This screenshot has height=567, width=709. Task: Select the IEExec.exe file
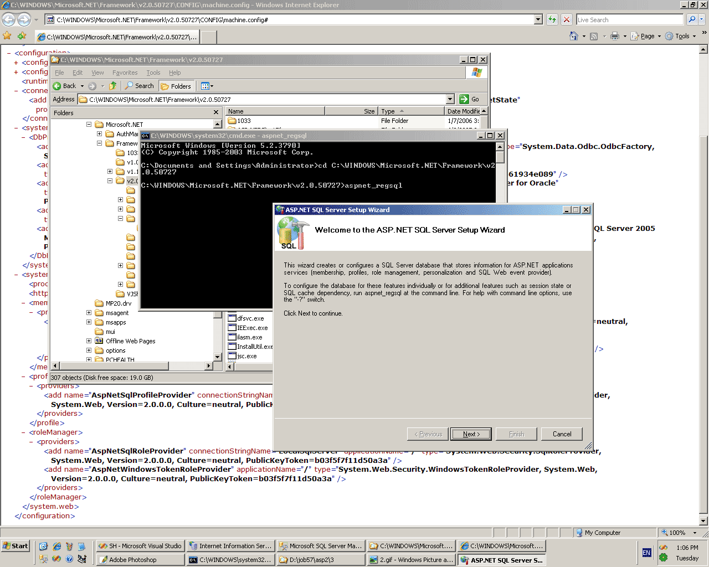tap(248, 328)
